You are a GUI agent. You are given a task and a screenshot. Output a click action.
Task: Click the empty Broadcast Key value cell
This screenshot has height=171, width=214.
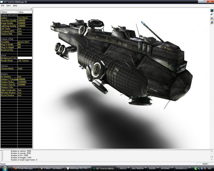[25, 50]
